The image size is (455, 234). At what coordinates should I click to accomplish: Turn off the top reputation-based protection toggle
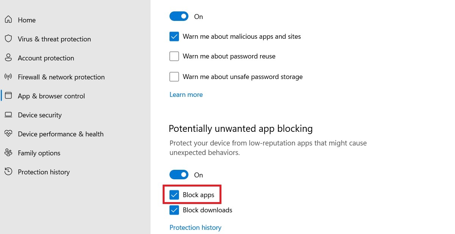tap(179, 16)
